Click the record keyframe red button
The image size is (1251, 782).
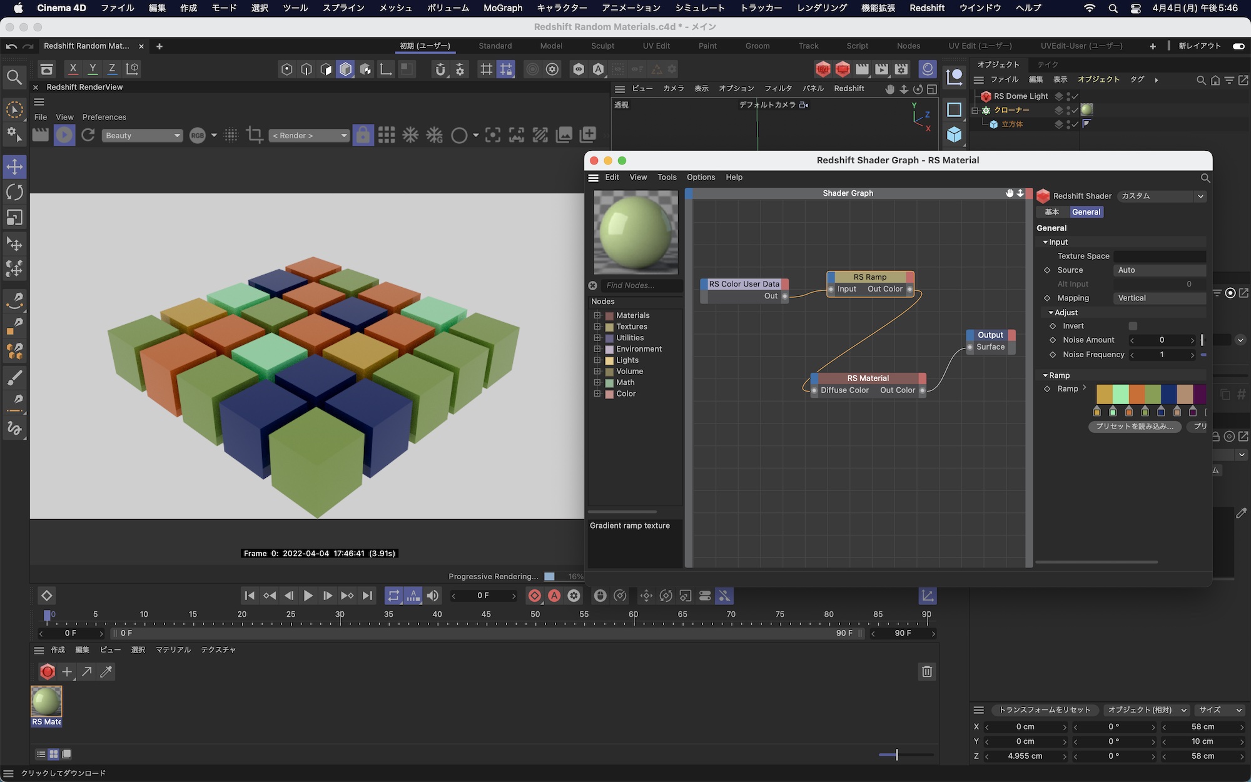(535, 596)
